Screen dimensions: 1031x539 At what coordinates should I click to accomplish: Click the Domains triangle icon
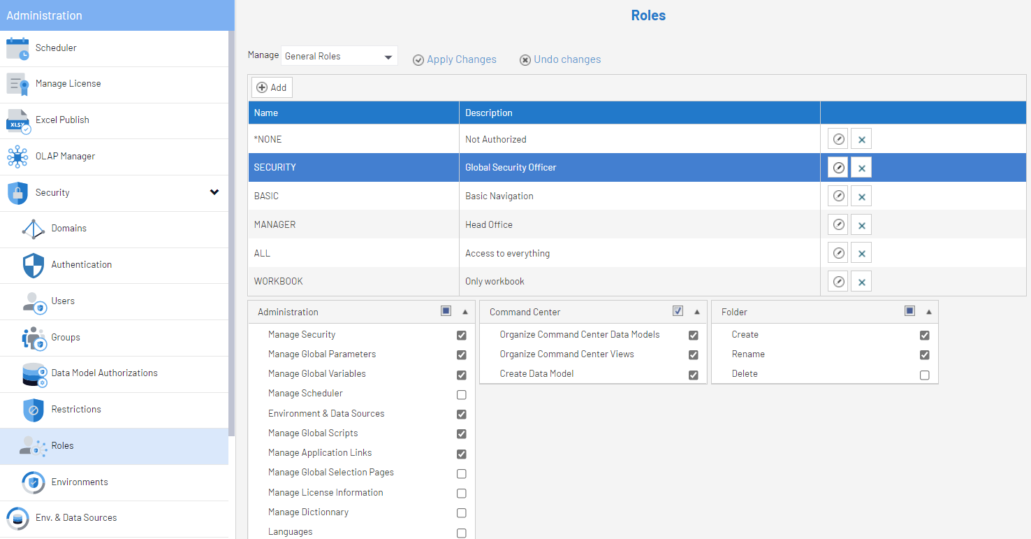[x=33, y=229]
